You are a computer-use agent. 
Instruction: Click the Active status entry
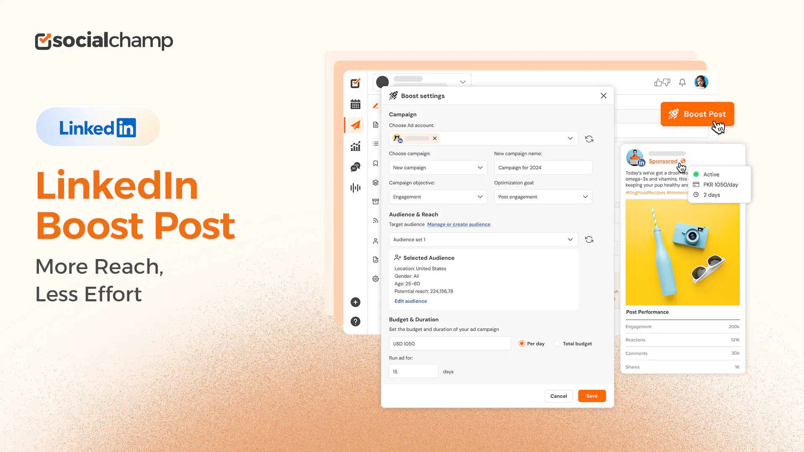(x=711, y=175)
